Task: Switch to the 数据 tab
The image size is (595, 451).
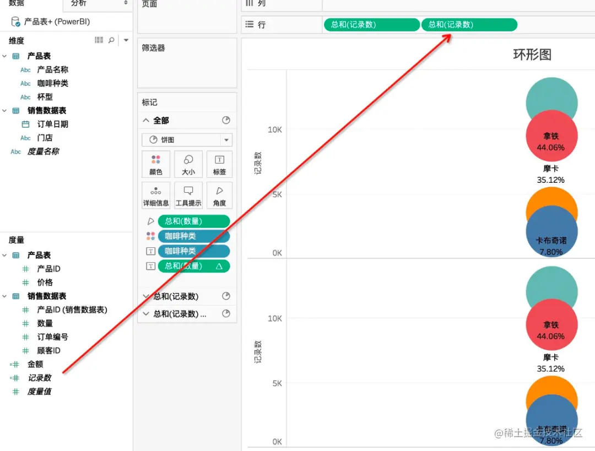Action: pyautogui.click(x=17, y=3)
